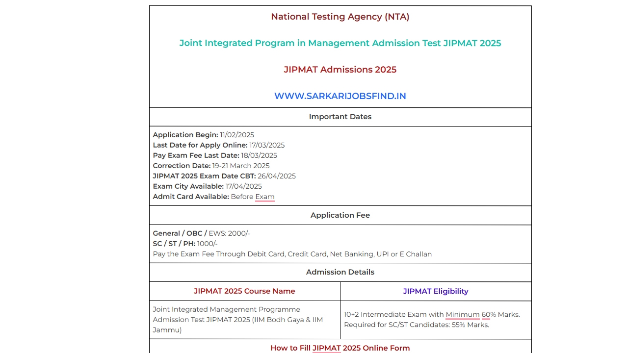This screenshot has width=628, height=353.
Task: Click the JIPMAT link in the bottom heading
Action: (x=326, y=348)
